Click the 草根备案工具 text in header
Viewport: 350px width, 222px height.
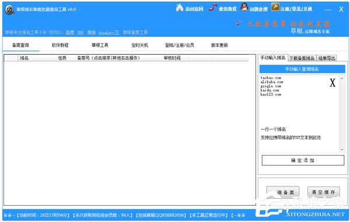pos(135,32)
